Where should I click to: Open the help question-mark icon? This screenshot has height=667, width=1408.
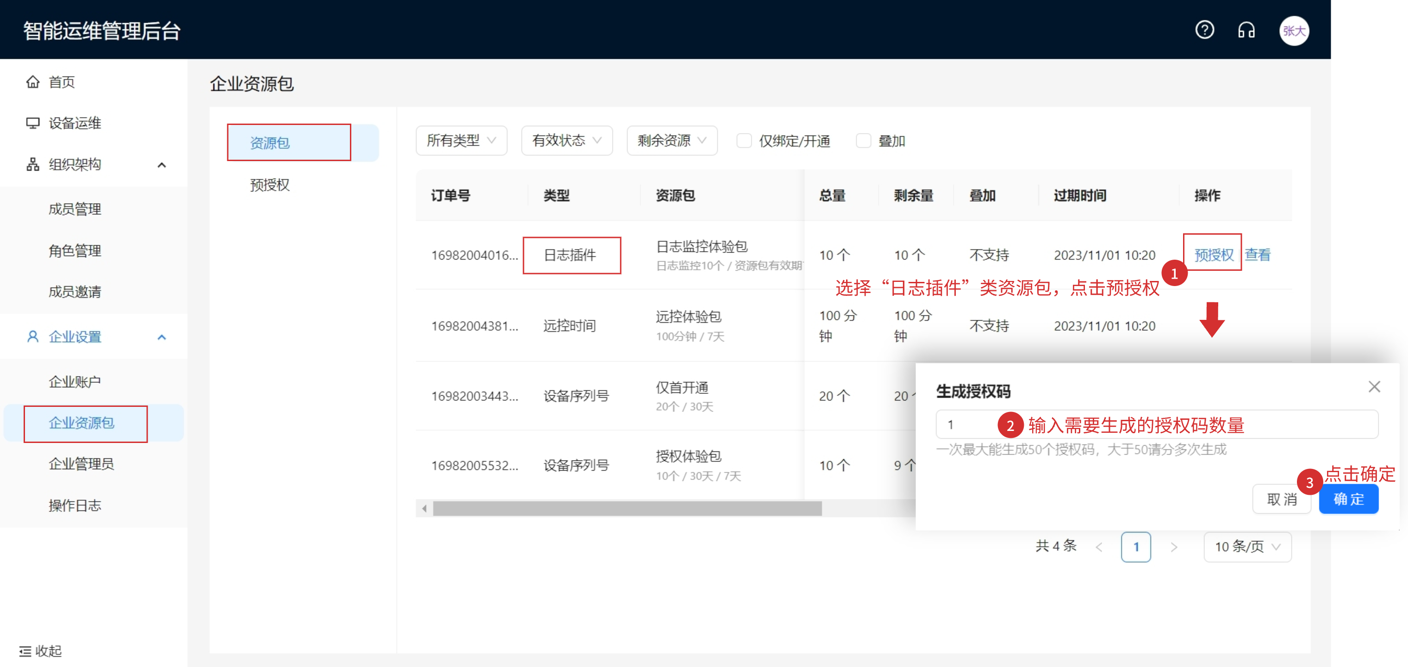(1204, 30)
